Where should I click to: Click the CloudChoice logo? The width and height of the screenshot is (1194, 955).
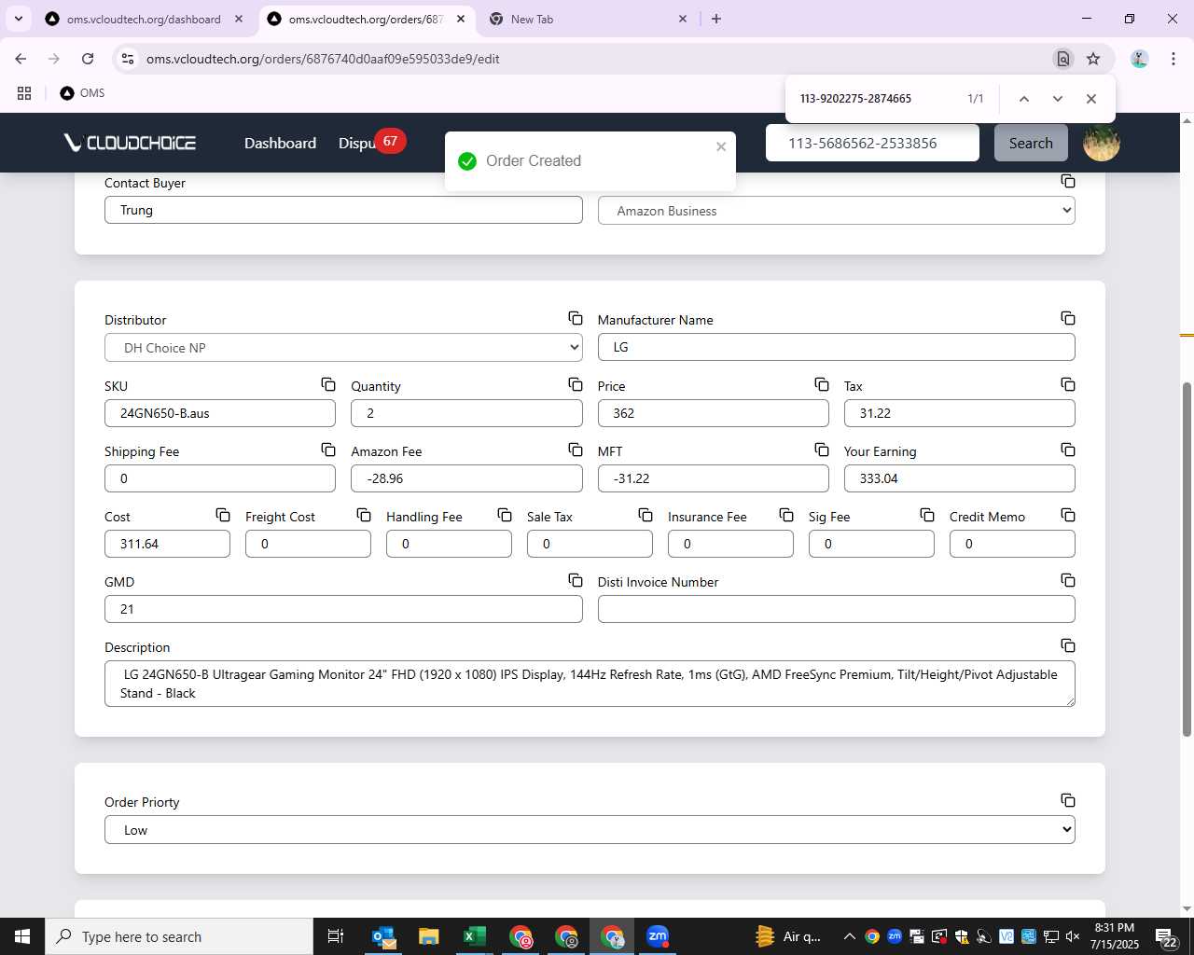130,143
